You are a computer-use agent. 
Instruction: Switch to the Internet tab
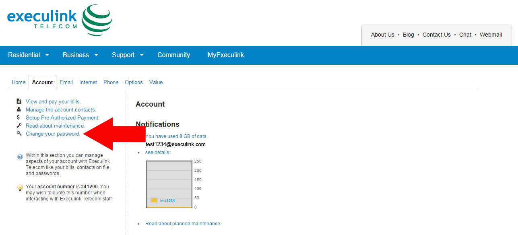tap(88, 82)
